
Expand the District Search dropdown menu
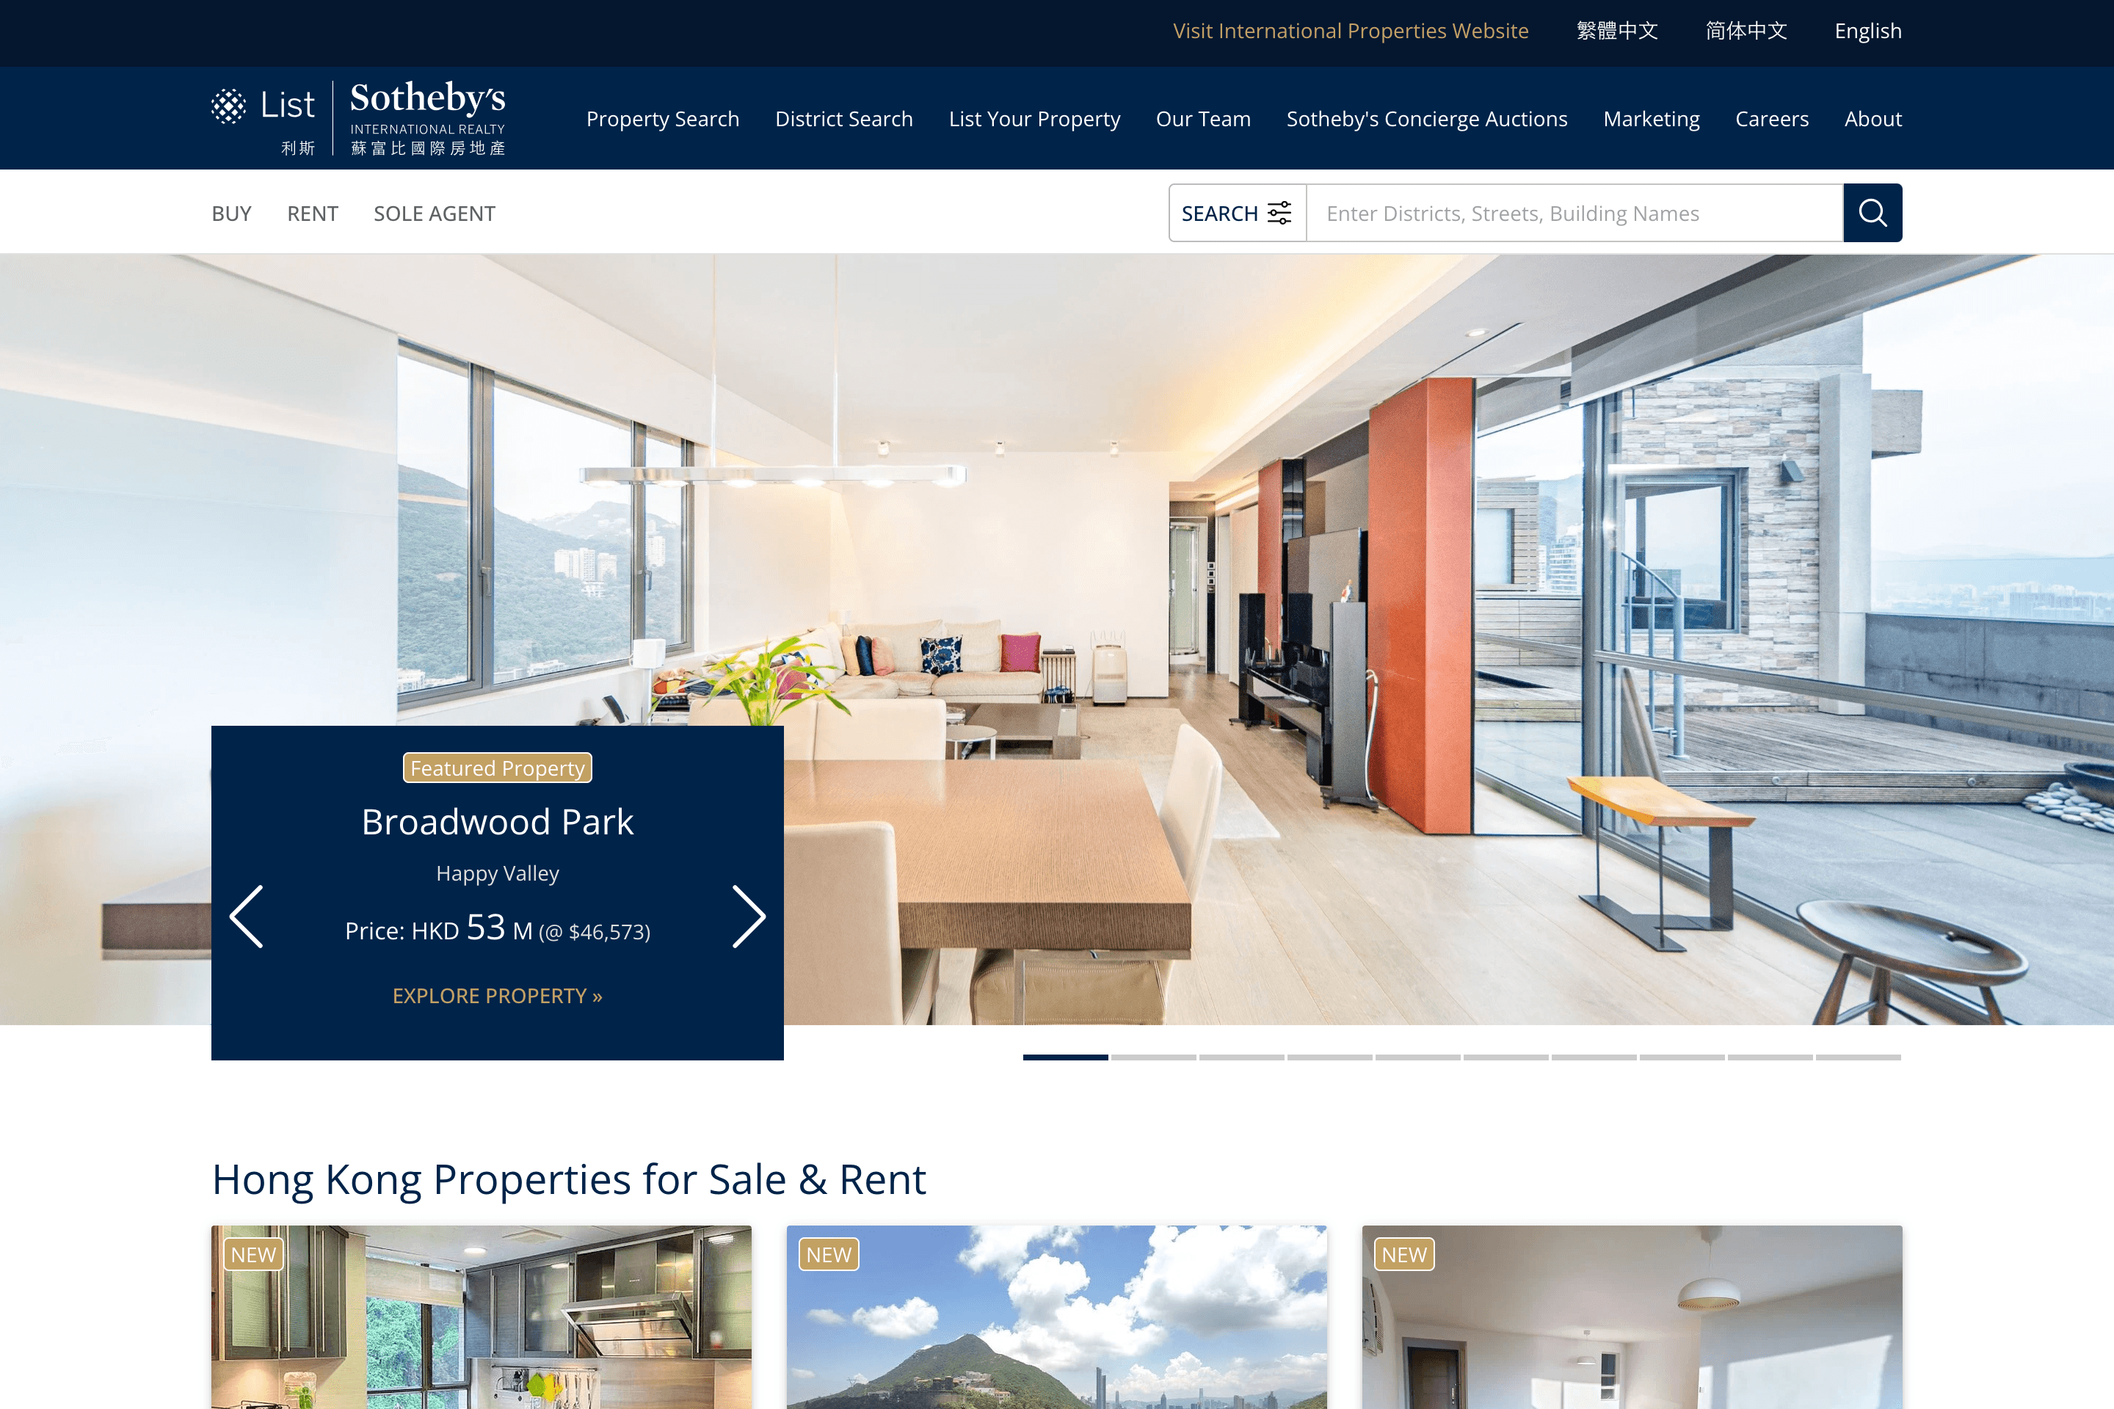(843, 118)
